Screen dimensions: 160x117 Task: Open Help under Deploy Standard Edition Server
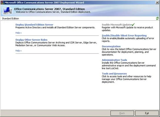(18, 33)
